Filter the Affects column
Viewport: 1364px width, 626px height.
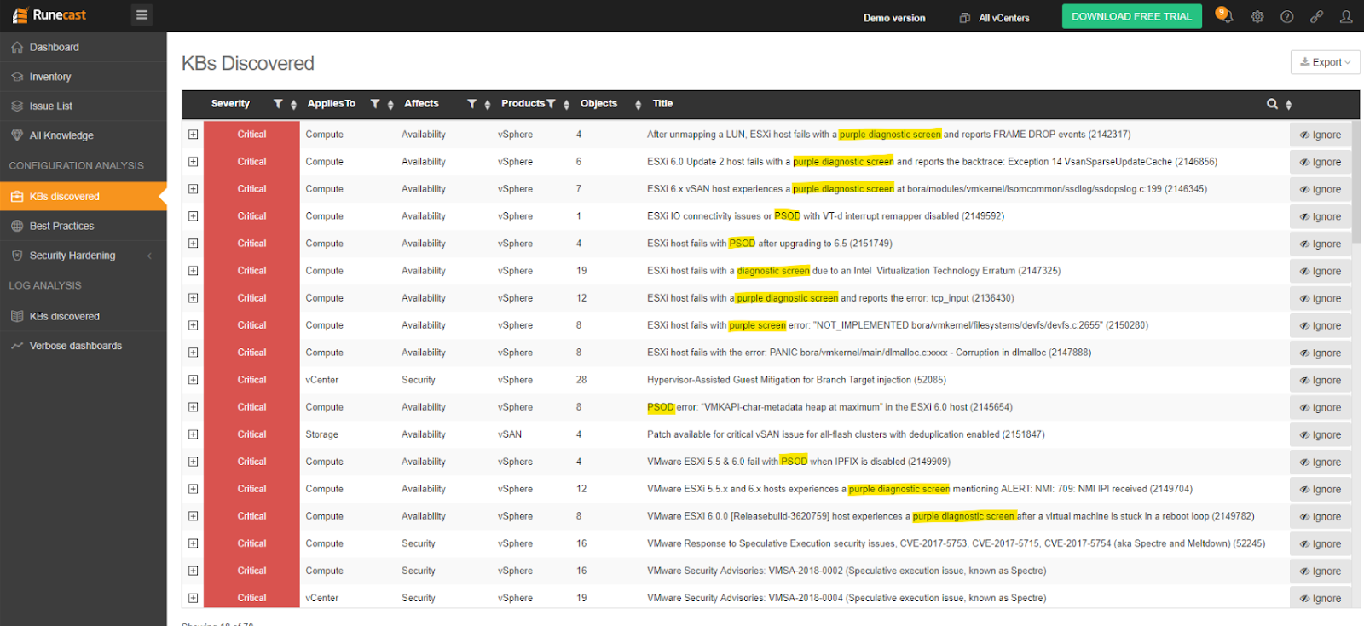[471, 104]
